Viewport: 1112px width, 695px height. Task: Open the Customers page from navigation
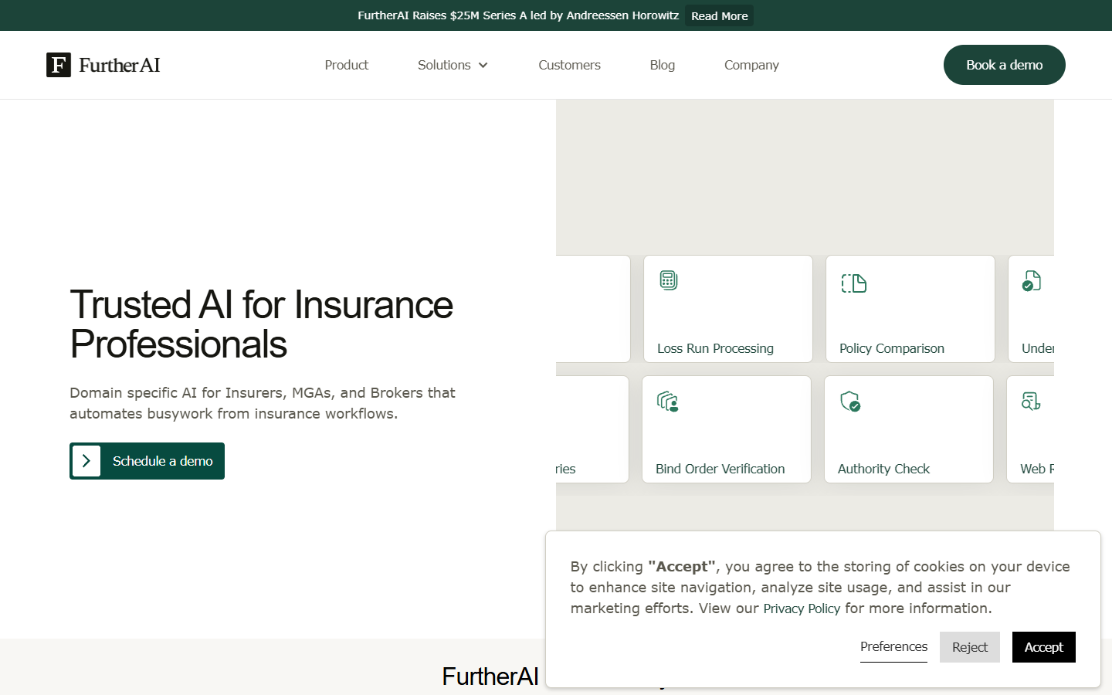[569, 65]
